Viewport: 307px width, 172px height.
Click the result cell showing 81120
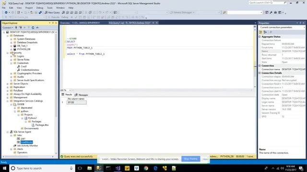coord(77,102)
